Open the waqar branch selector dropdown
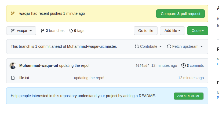The height and width of the screenshot is (121, 219). coord(21,31)
